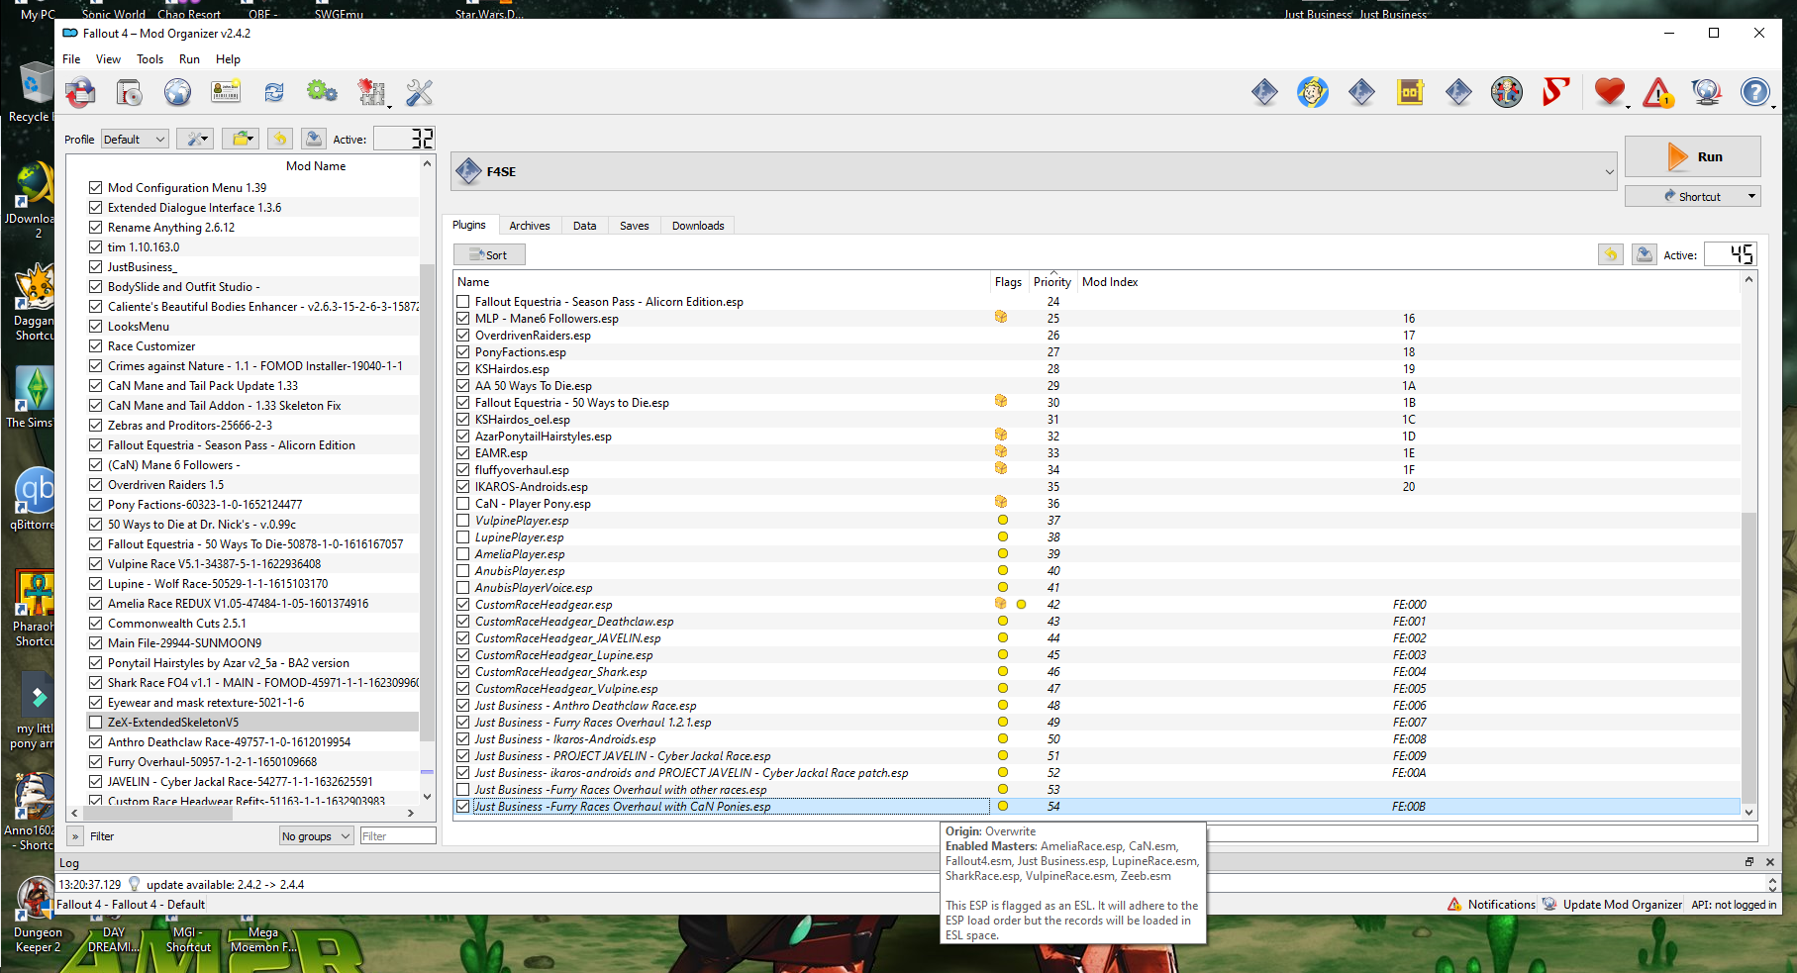Open the warning triangle notifications icon
Screen dimensions: 1797x973
tap(1658, 93)
